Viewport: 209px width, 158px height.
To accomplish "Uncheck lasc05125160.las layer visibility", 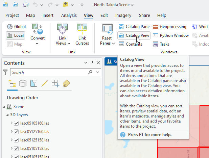I will [x=16, y=132].
